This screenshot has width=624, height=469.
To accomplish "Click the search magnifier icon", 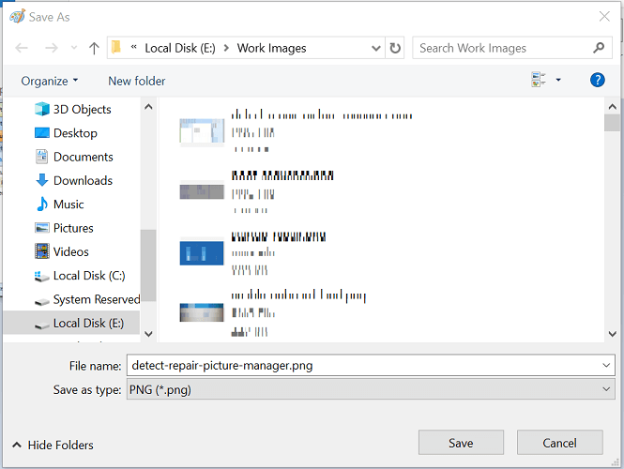I will [599, 48].
